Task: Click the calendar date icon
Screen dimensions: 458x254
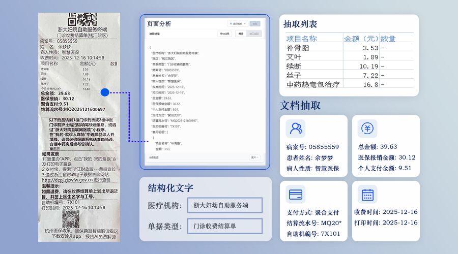Action: 367,195
